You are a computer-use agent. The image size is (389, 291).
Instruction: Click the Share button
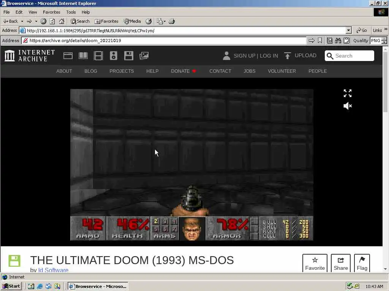click(x=341, y=263)
